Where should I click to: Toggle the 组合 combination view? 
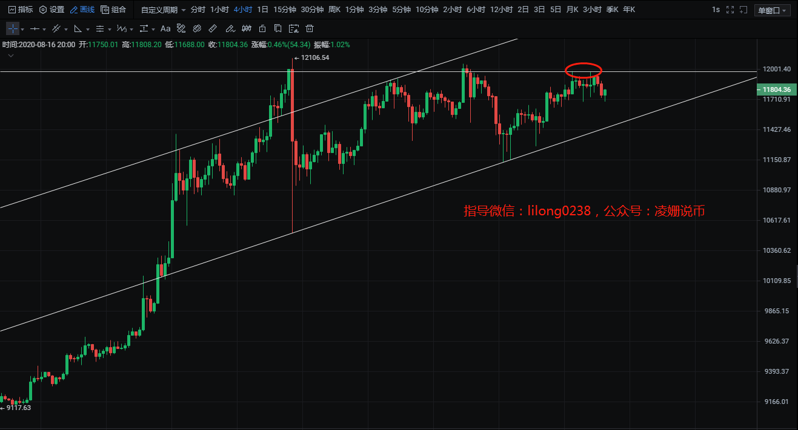click(113, 10)
